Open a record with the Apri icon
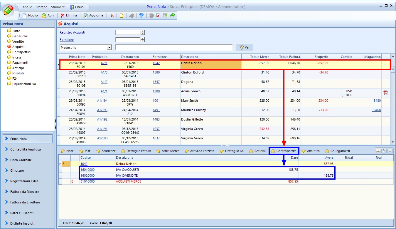This screenshot has height=229, width=396. click(44, 16)
